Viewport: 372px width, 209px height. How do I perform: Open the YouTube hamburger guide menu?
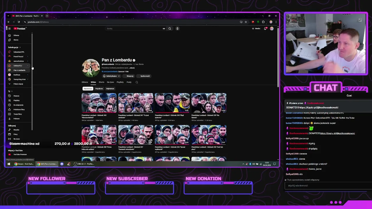click(9, 28)
